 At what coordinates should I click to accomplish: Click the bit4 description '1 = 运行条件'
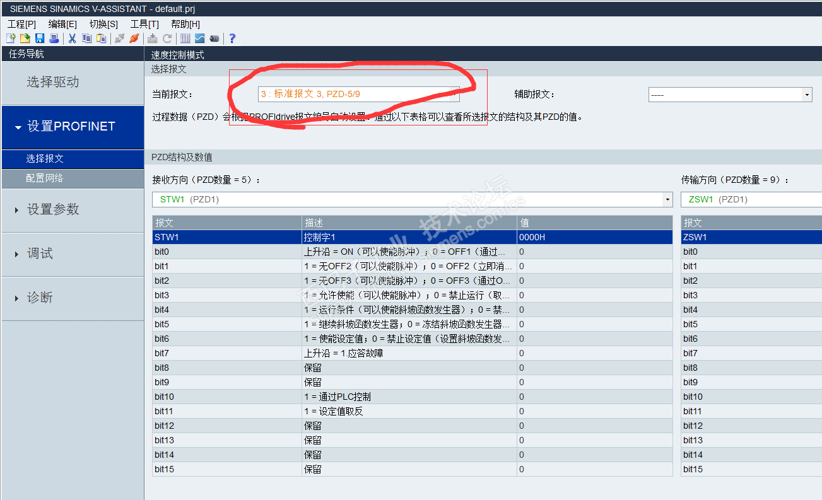(x=409, y=310)
